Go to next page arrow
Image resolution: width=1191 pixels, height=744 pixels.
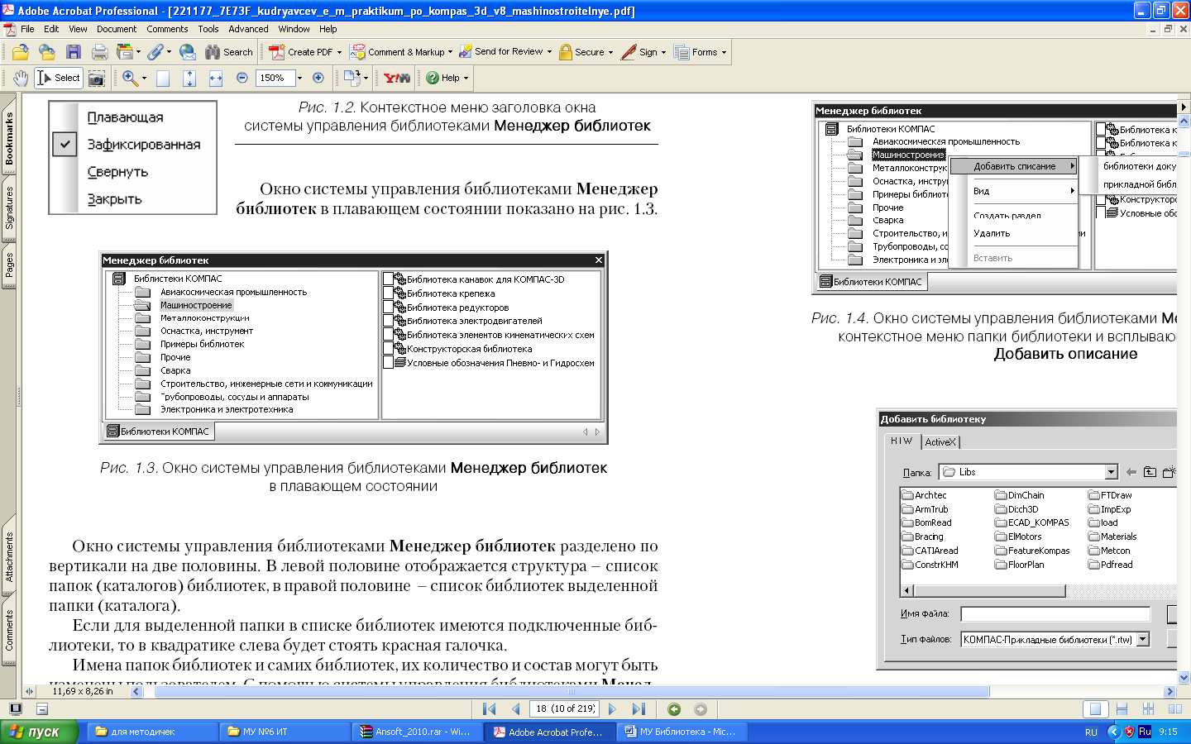pos(612,709)
